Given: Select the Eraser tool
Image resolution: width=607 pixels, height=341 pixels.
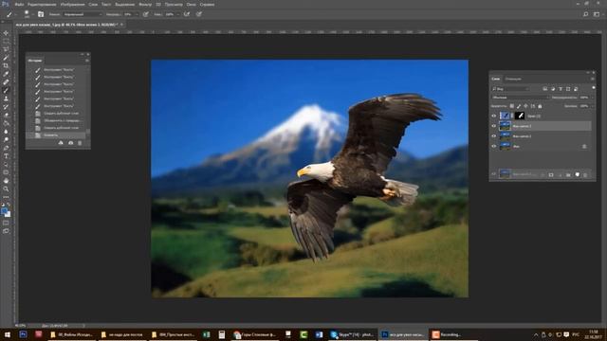Looking at the screenshot, I should pos(6,115).
